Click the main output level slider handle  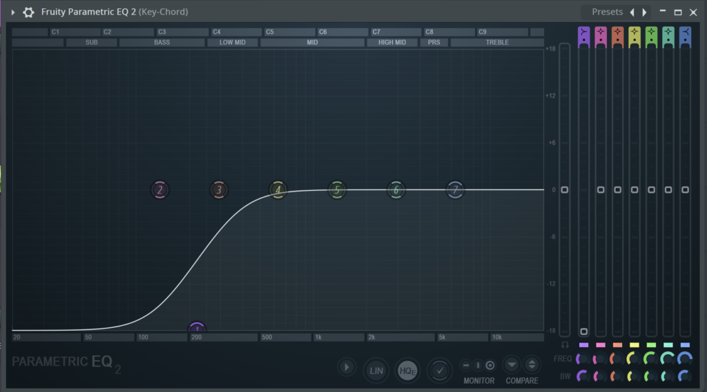[x=565, y=190]
